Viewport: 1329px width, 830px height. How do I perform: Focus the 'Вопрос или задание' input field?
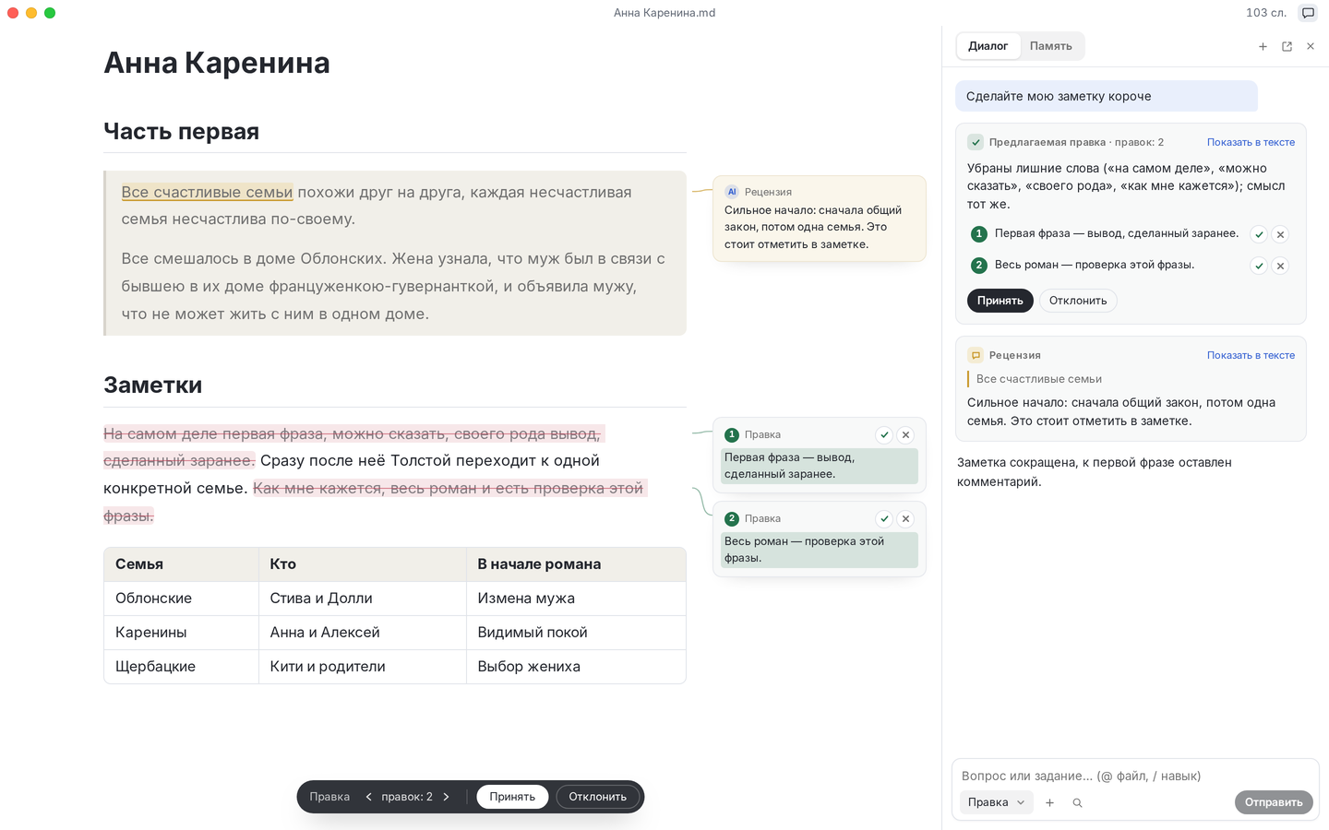click(1135, 776)
